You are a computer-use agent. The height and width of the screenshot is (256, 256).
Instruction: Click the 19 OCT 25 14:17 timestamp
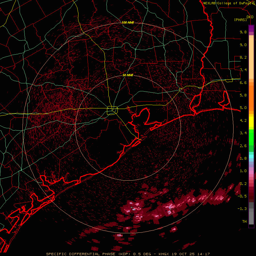click(x=191, y=254)
